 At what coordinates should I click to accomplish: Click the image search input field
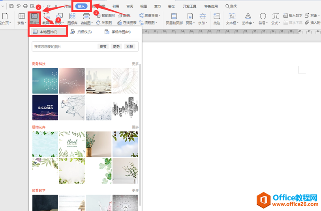tap(63, 47)
